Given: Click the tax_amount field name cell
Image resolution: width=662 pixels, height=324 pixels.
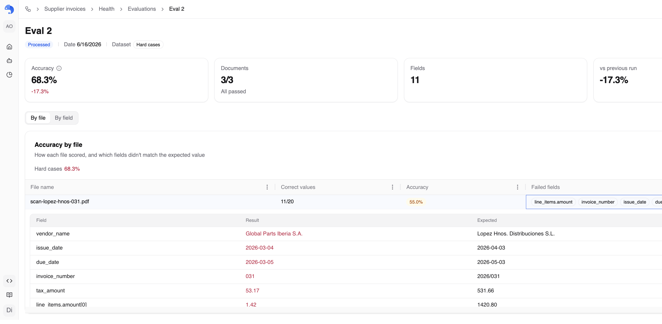Looking at the screenshot, I should click(51, 291).
